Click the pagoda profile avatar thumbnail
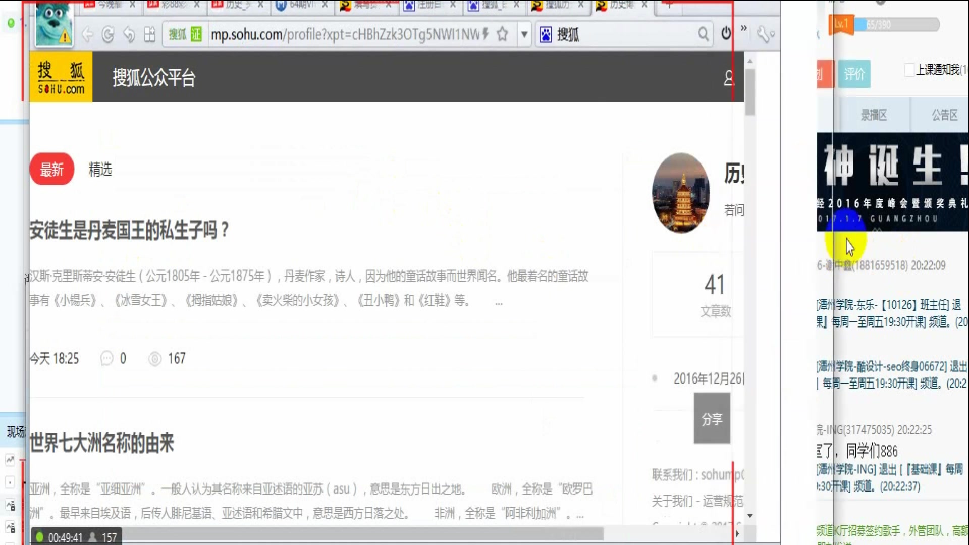This screenshot has height=545, width=969. (681, 193)
